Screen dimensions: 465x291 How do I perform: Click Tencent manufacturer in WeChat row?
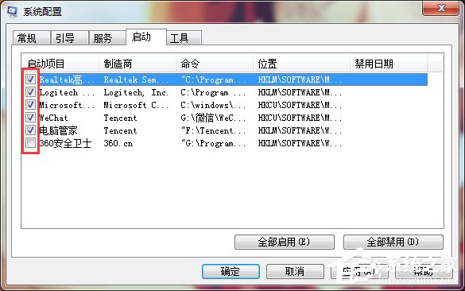click(x=120, y=118)
